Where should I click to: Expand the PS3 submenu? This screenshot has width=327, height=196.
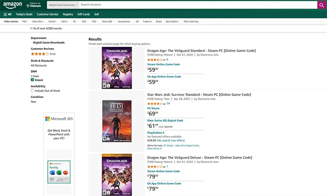[95, 22]
